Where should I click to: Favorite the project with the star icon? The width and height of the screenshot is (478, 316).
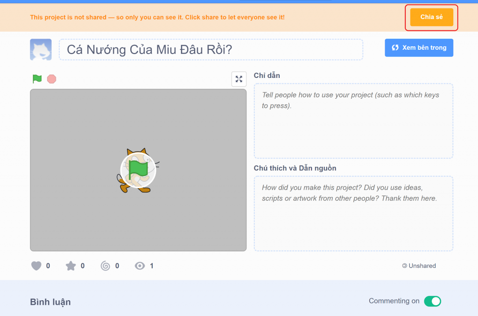(71, 266)
